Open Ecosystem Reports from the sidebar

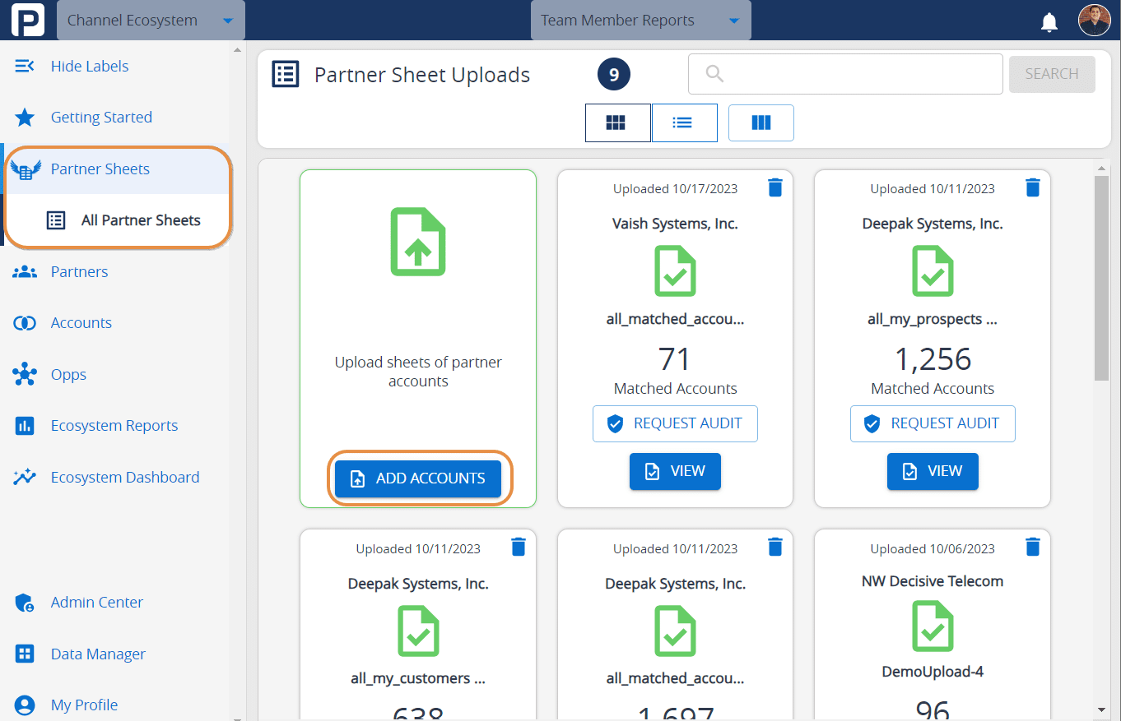114,425
